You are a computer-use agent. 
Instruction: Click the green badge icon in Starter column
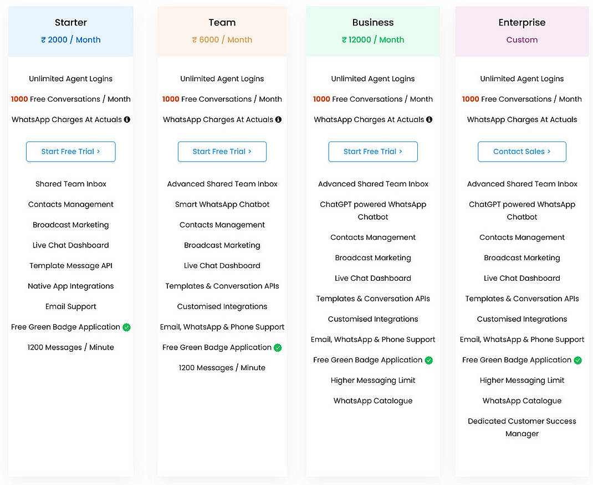point(127,327)
